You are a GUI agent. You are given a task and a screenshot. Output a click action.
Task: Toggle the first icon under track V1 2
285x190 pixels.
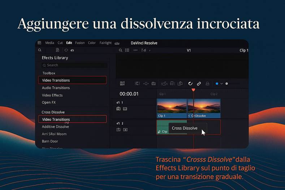pos(118,130)
